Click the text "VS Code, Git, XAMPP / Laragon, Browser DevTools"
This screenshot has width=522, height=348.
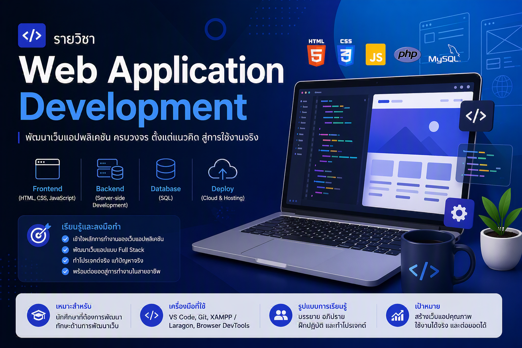tap(209, 321)
